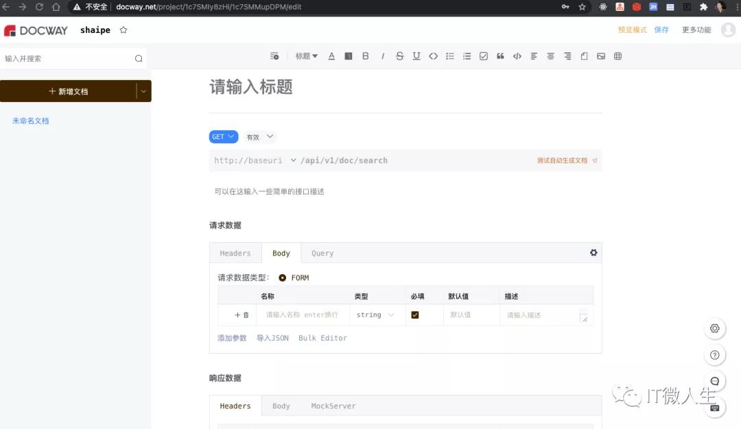Insert an image from the toolbar

[x=601, y=56]
